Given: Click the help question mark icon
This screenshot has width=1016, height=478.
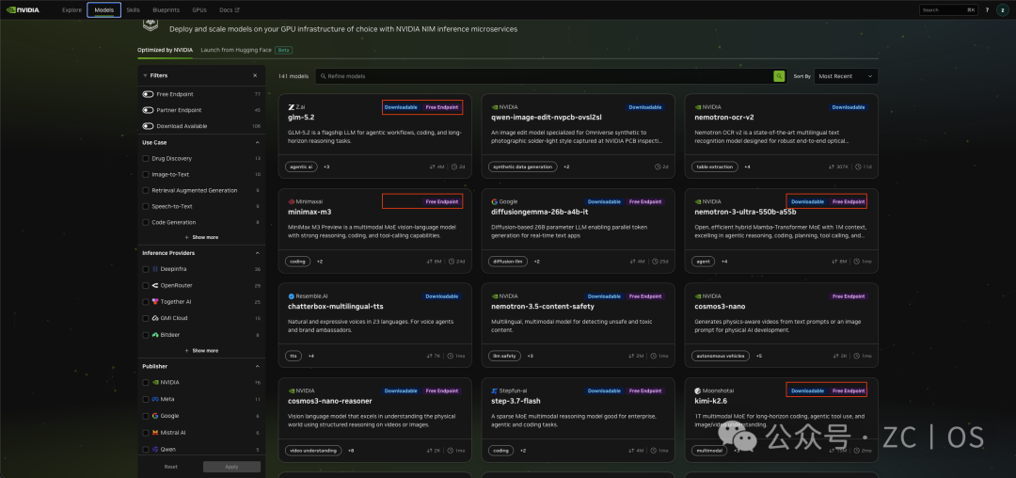Looking at the screenshot, I should [x=987, y=9].
